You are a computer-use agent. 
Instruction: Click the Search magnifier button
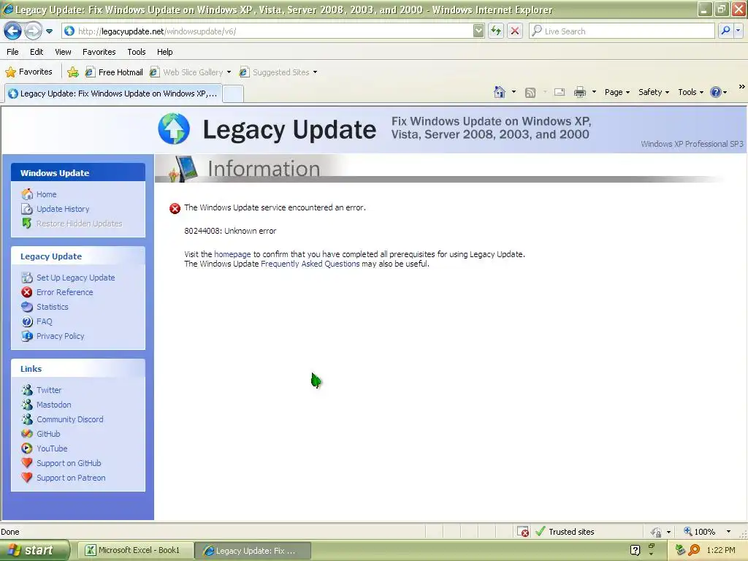tap(725, 31)
